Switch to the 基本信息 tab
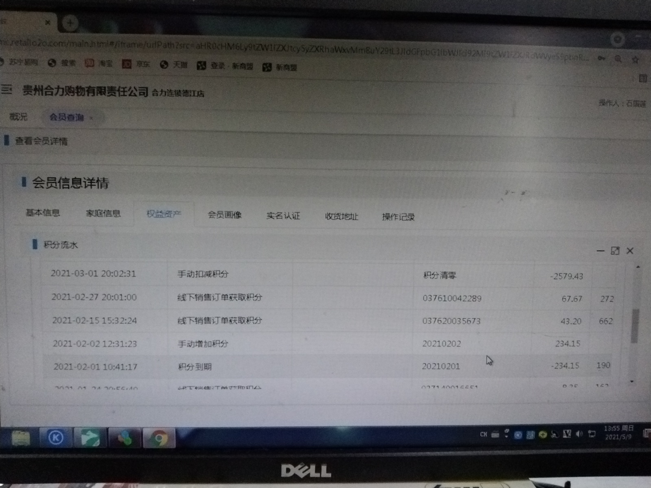 43,213
